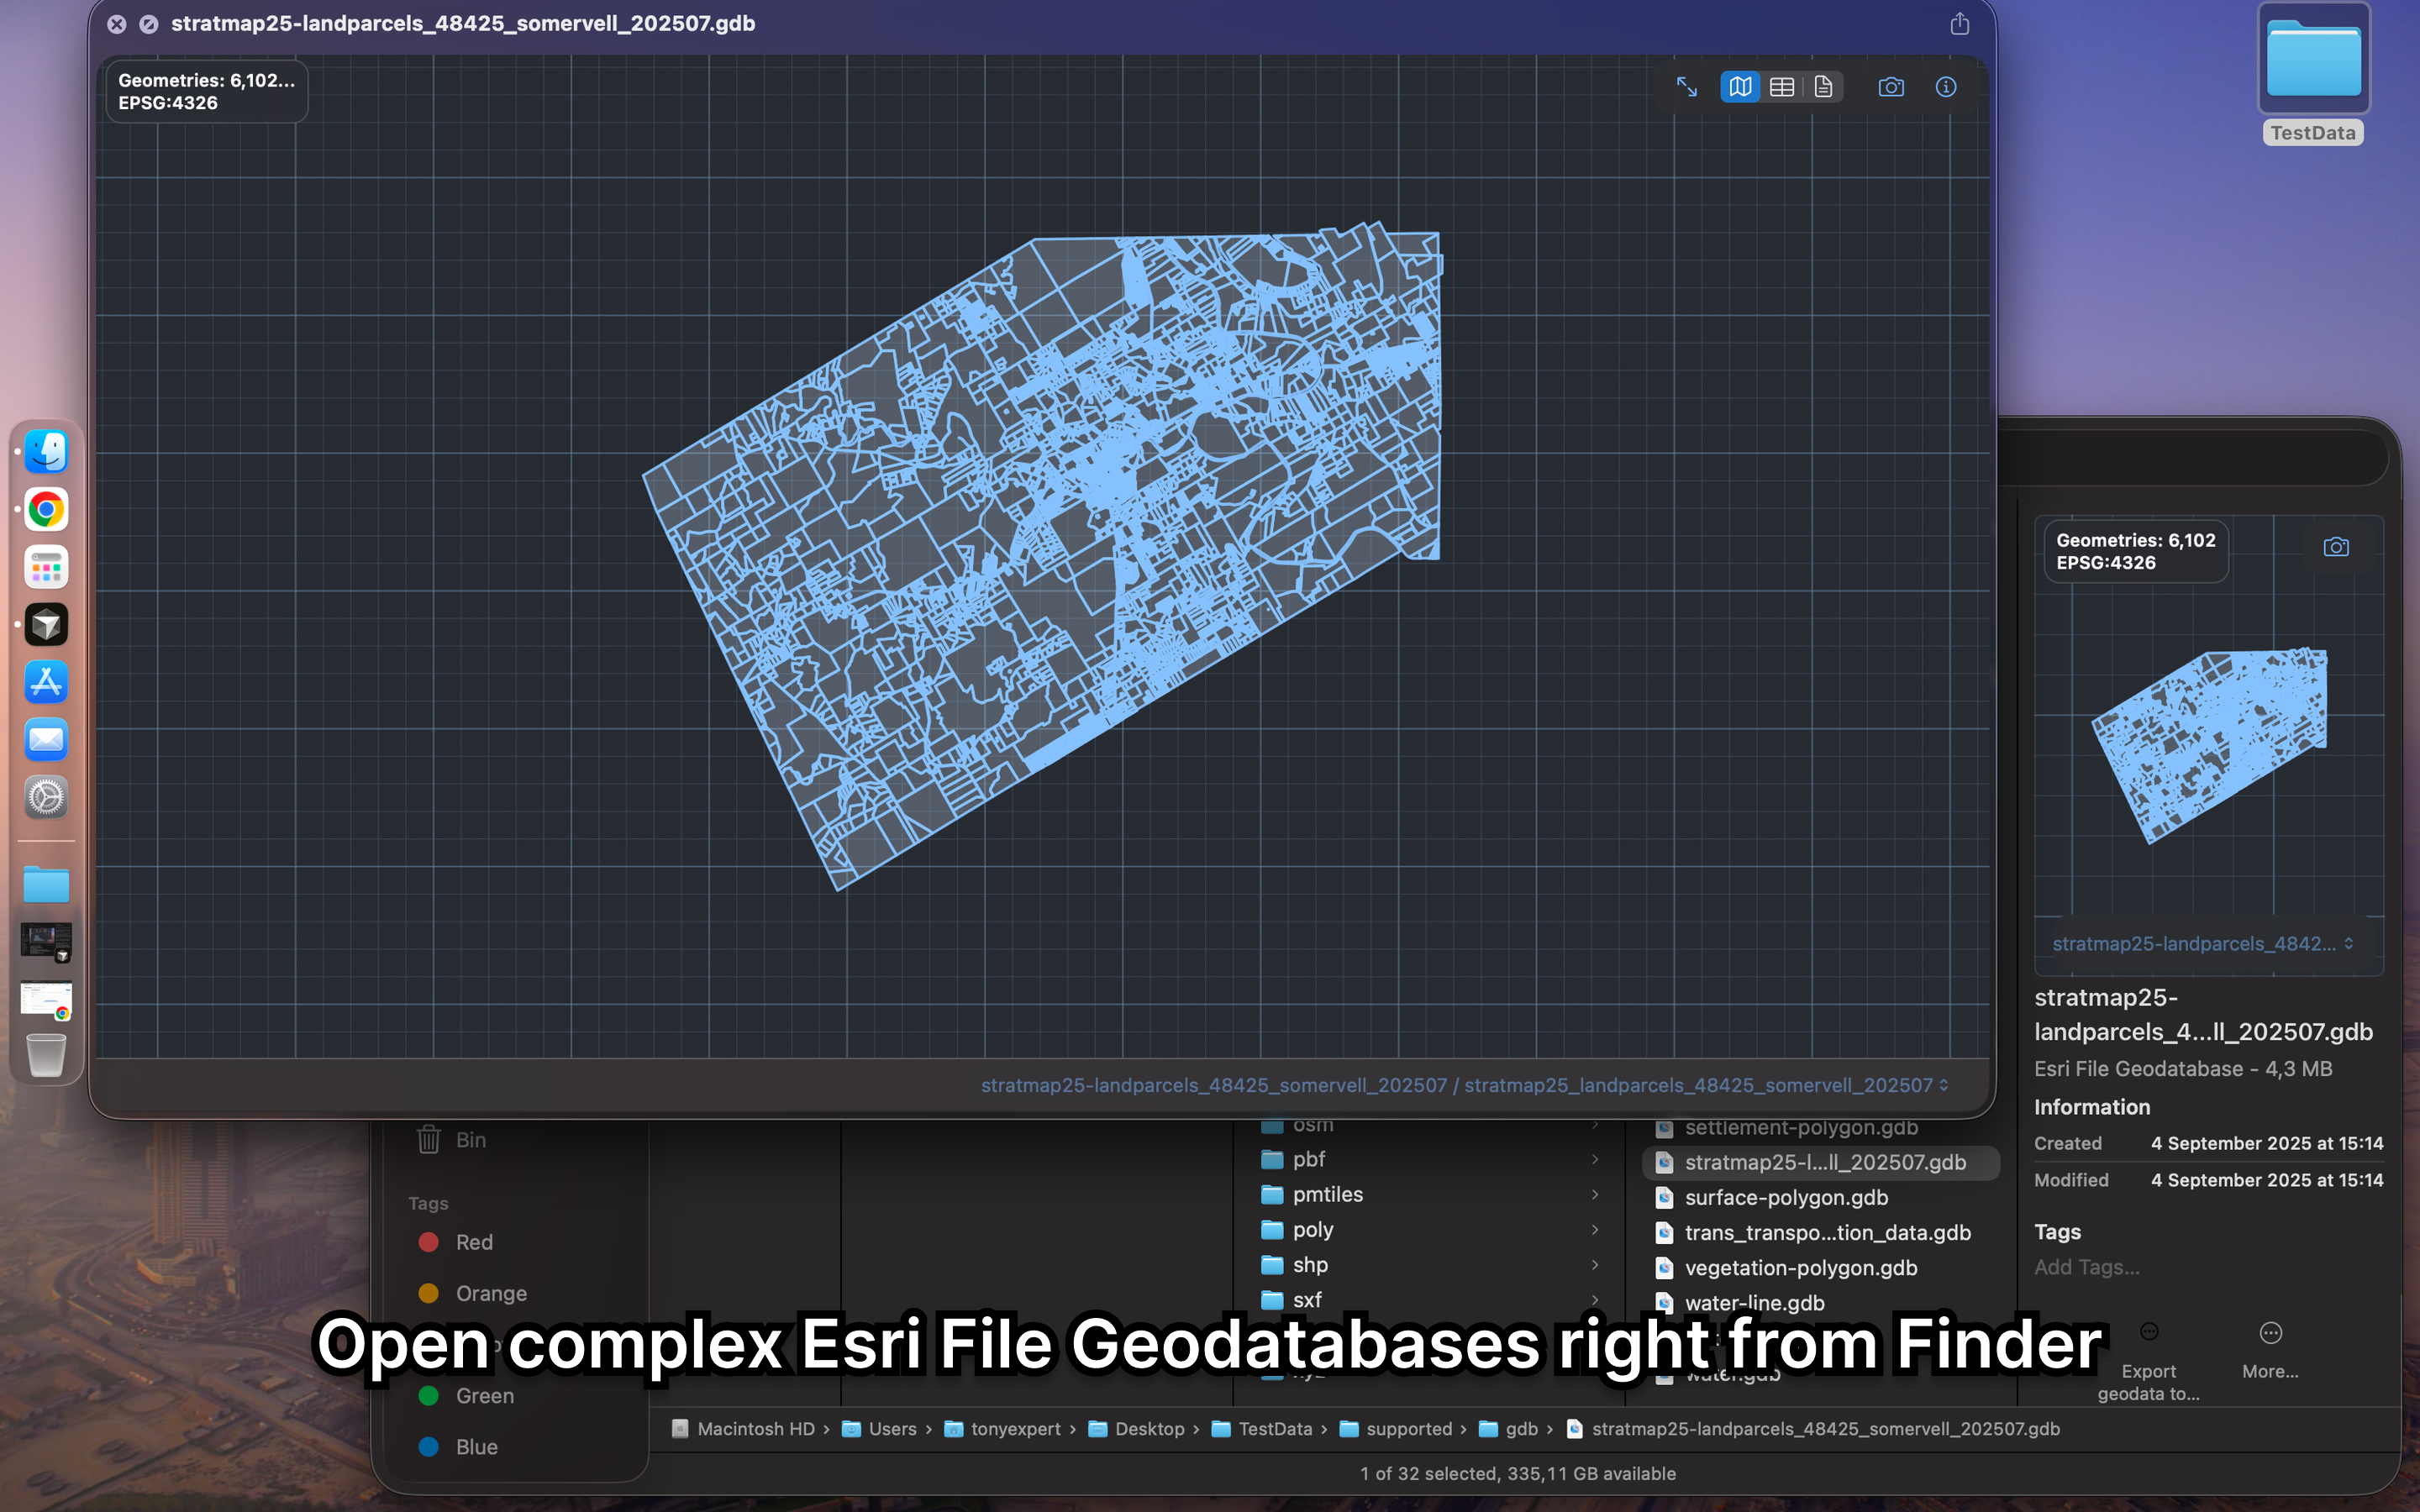This screenshot has width=2420, height=1512.
Task: Take a map snapshot with camera icon
Action: tap(1890, 87)
